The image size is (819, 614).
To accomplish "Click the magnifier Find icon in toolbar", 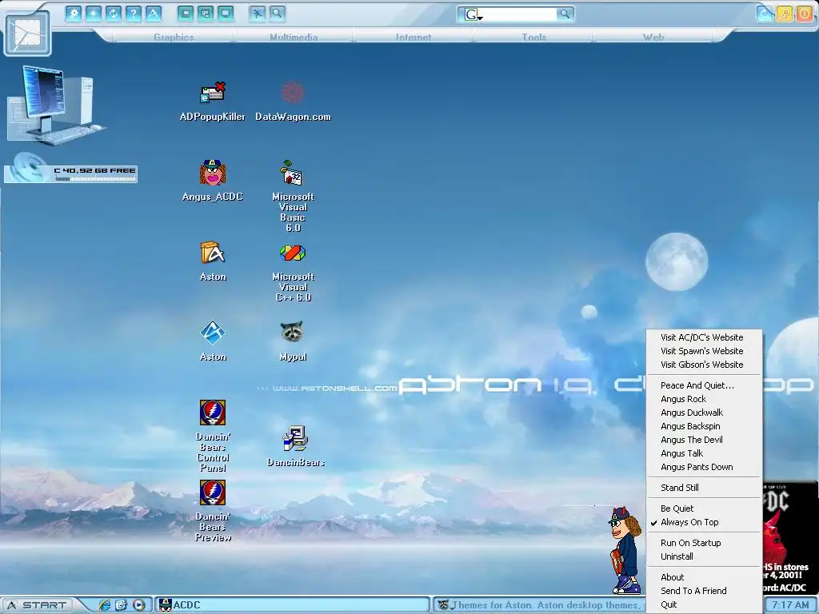I will 277,14.
